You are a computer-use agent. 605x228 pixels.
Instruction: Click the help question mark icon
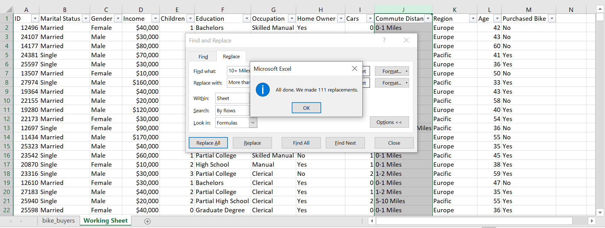(384, 40)
